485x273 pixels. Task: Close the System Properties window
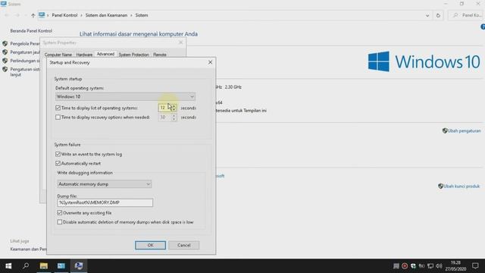[181, 42]
